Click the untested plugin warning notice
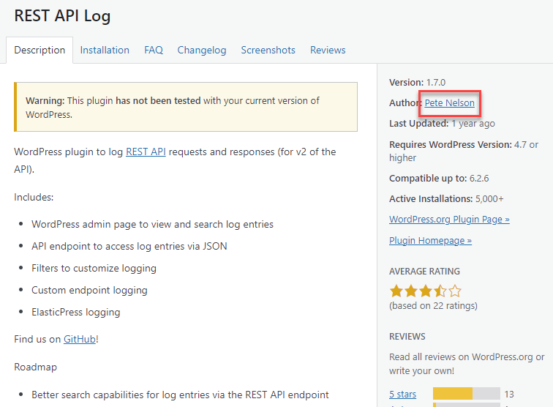This screenshot has height=407, width=553. point(186,107)
